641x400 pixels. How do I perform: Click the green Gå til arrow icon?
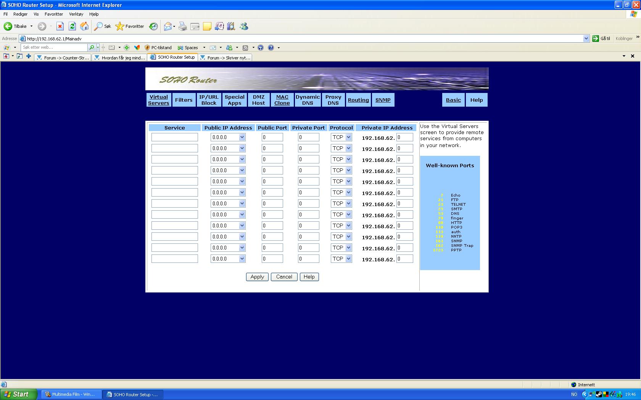595,38
